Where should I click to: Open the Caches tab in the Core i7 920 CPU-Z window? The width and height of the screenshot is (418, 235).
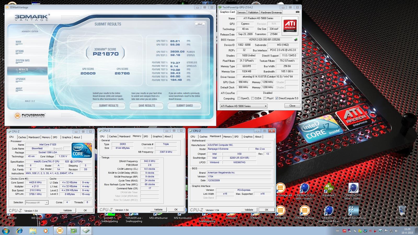tap(22, 137)
